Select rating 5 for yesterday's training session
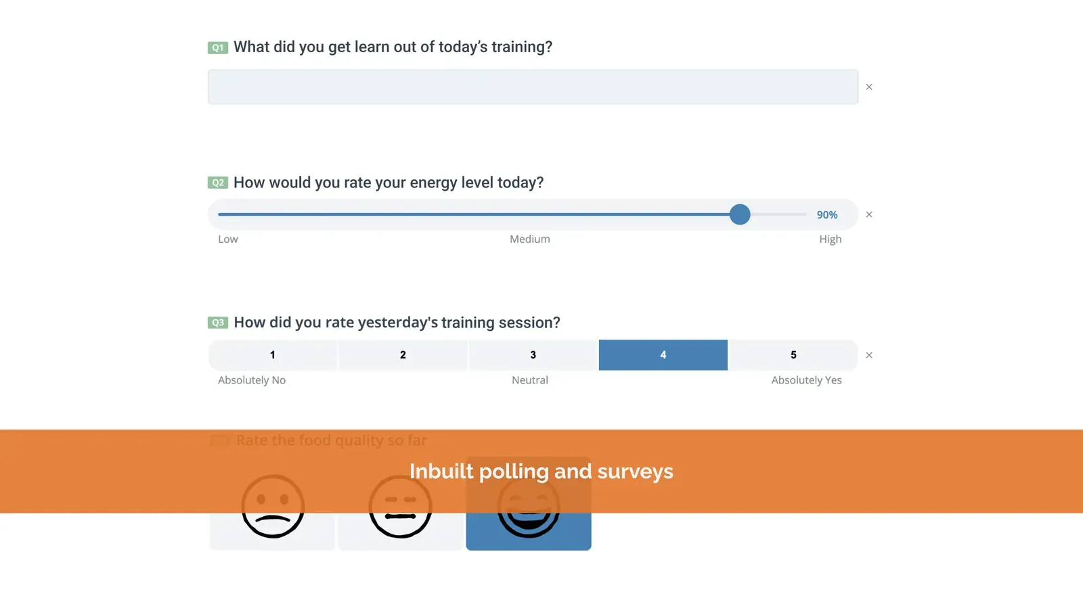This screenshot has width=1083, height=600. click(793, 355)
